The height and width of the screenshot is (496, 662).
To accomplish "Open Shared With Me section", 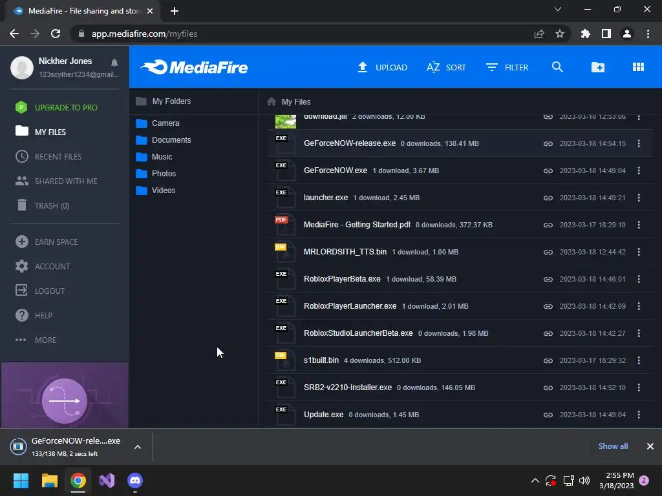I will (56, 181).
